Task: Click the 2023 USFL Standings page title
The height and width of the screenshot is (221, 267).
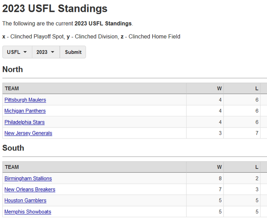Action: pos(55,9)
